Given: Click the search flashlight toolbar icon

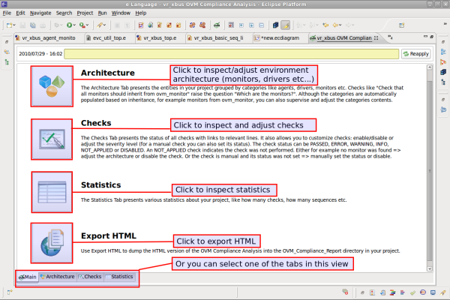Looking at the screenshot, I should [x=100, y=25].
